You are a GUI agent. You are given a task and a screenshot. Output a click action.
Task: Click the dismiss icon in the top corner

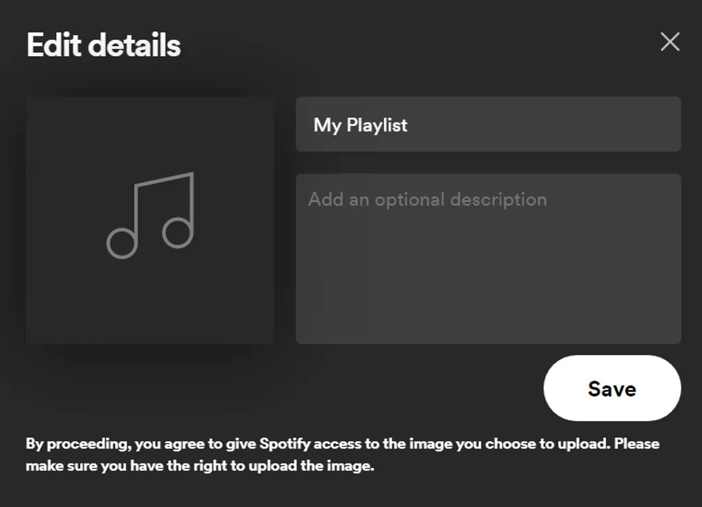(670, 42)
